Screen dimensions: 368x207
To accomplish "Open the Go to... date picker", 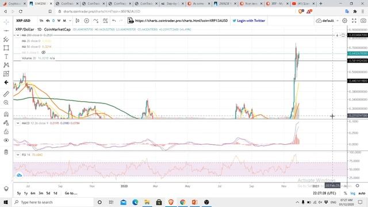I will click(71, 193).
